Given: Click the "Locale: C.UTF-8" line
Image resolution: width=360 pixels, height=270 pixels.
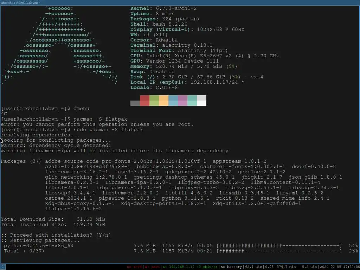Looking at the screenshot, I should [154, 88].
